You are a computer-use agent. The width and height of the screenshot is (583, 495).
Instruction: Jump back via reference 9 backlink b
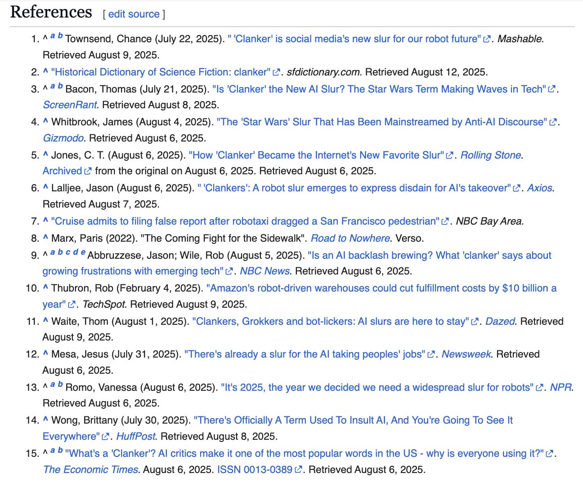tap(60, 252)
